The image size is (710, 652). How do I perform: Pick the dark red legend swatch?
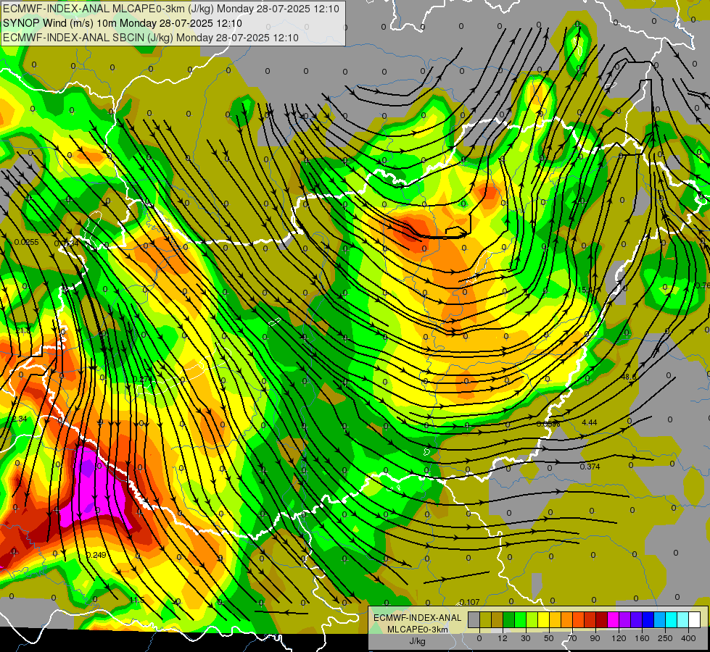tap(601, 619)
